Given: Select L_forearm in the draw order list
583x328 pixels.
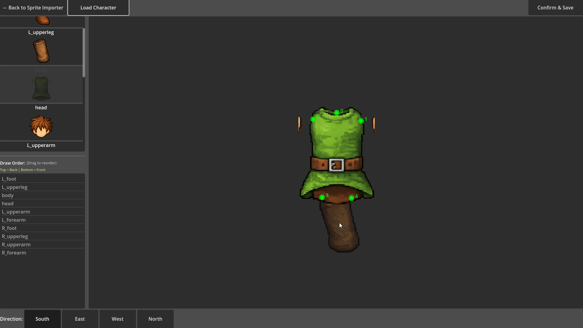Looking at the screenshot, I should click(x=14, y=220).
